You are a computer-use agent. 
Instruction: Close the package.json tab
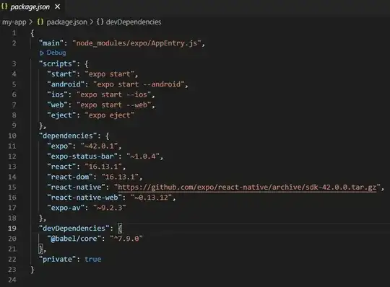[x=58, y=6]
